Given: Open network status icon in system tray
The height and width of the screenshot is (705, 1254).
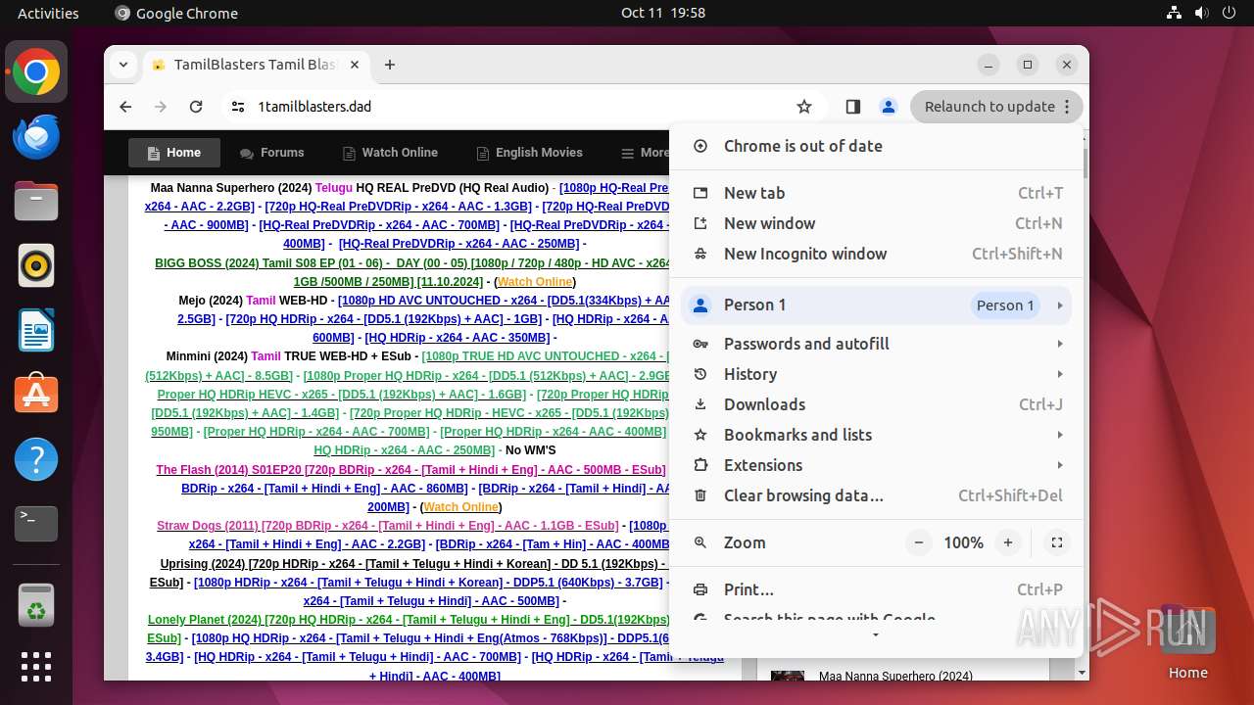Looking at the screenshot, I should click(x=1174, y=13).
